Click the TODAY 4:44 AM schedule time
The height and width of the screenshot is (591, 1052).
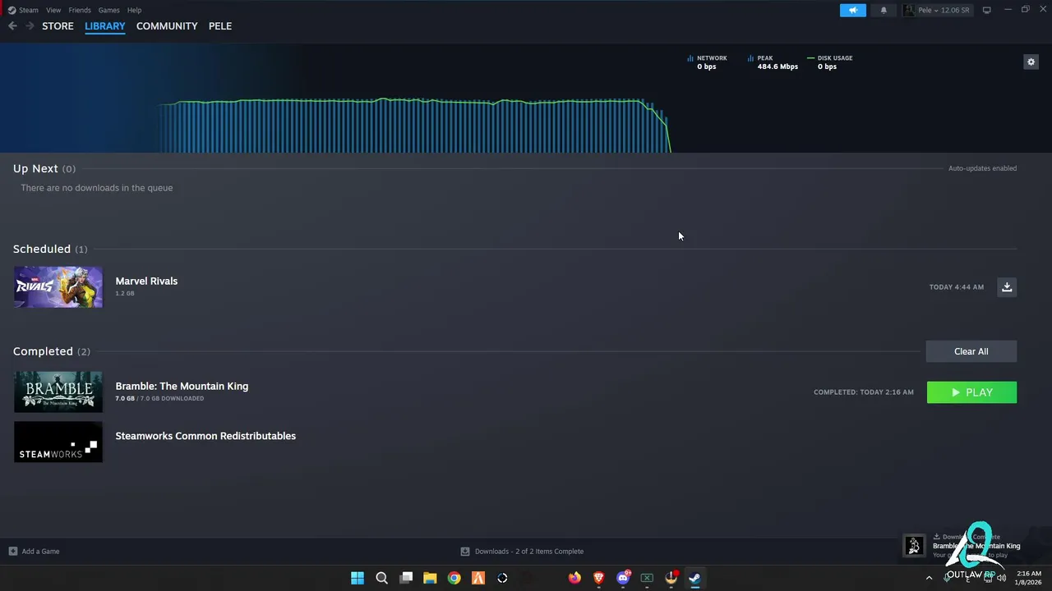pos(956,287)
